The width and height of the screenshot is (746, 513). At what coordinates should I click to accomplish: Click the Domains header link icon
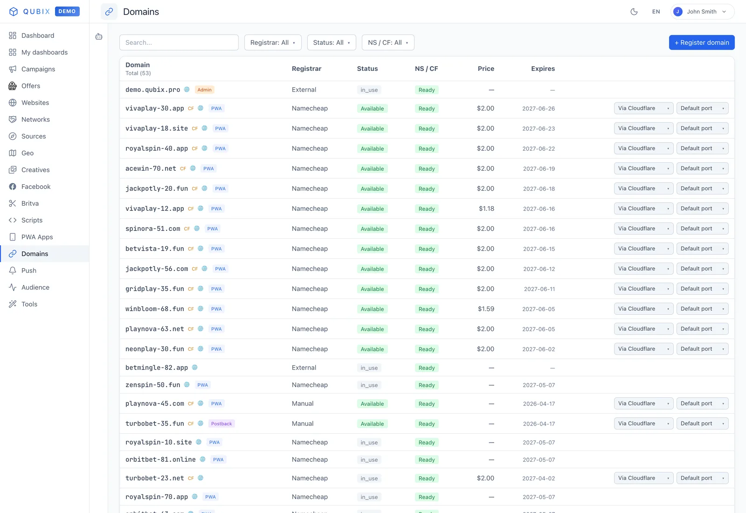pos(109,12)
